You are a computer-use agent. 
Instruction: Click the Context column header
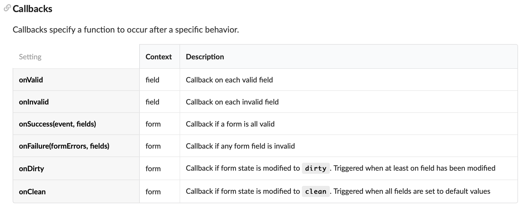click(x=158, y=57)
